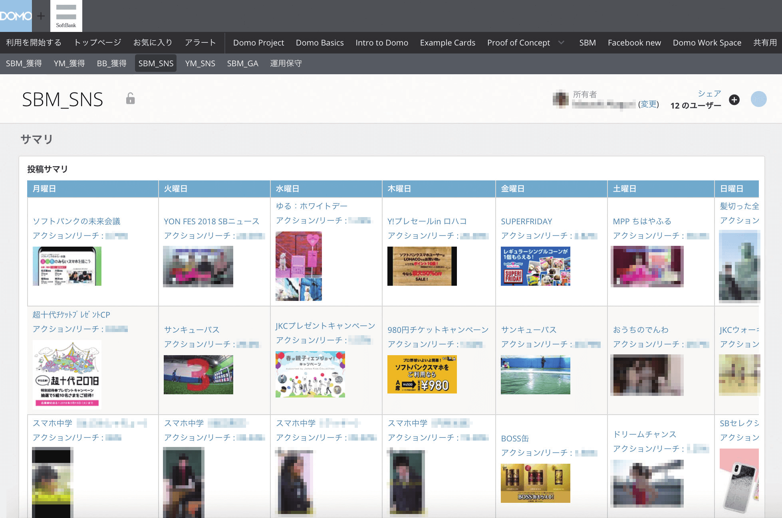Image resolution: width=782 pixels, height=518 pixels.
Task: Click the LOHACO sale thumbnail
Action: click(422, 266)
